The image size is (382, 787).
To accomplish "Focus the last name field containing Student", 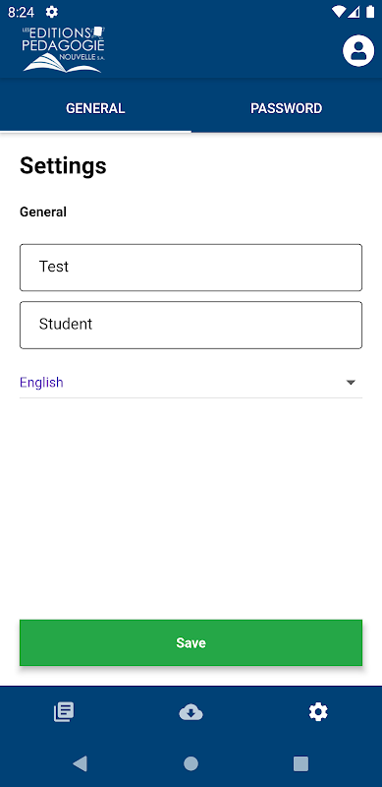I will click(191, 325).
